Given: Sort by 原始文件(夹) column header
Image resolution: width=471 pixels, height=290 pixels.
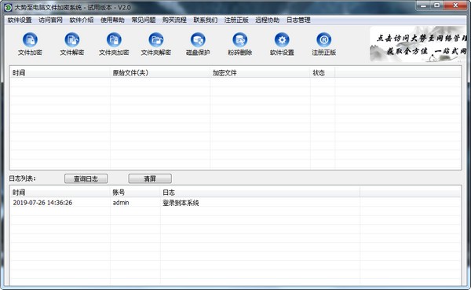Looking at the screenshot, I should click(160, 73).
